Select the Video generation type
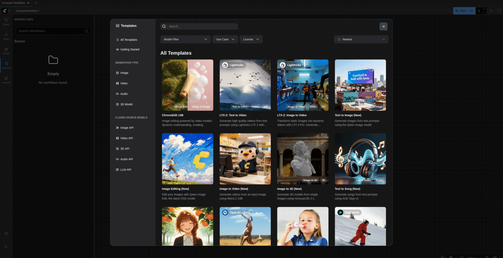 coord(124,84)
